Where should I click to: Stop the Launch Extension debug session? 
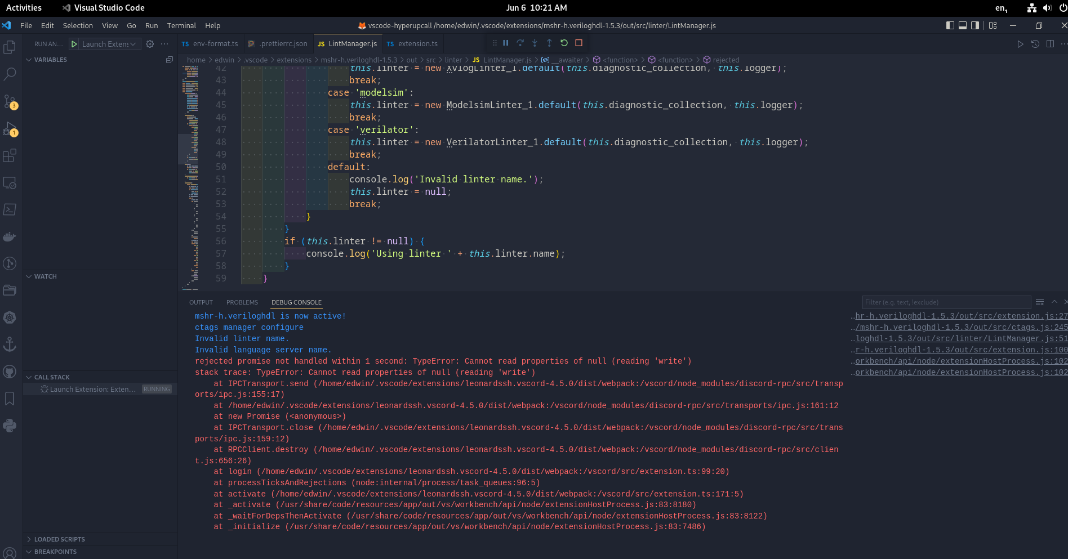(x=578, y=42)
